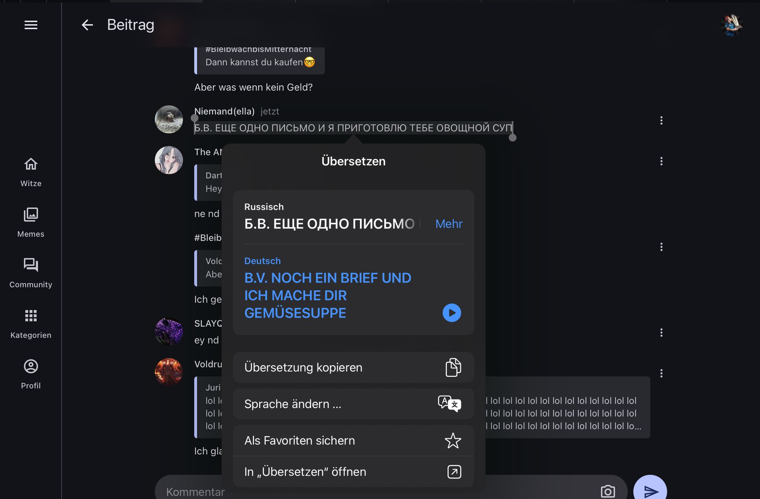Send the comment with the paper plane button
The width and height of the screenshot is (760, 499).
[650, 489]
